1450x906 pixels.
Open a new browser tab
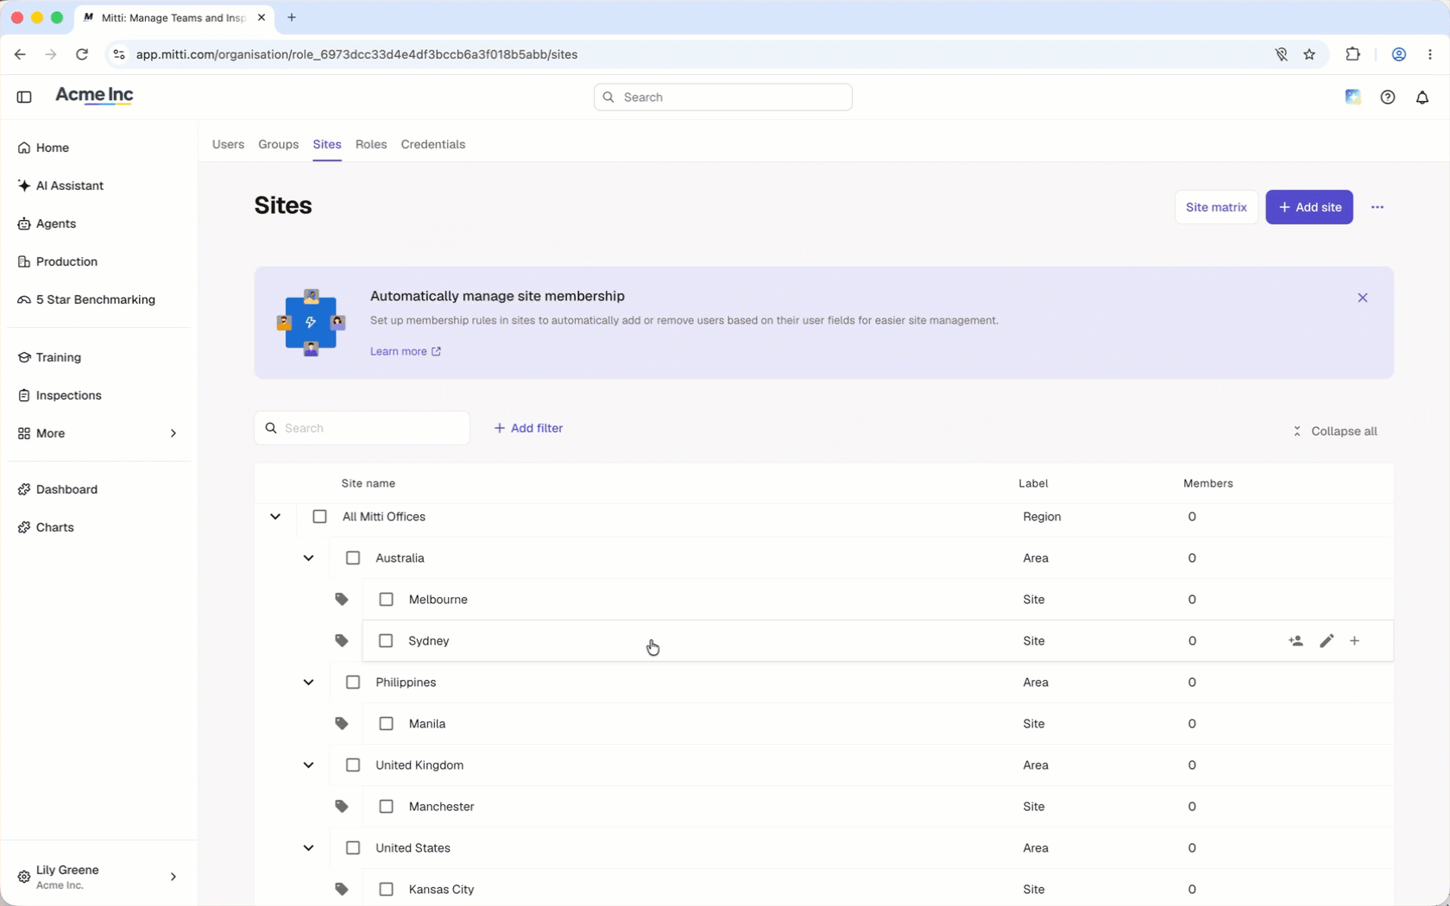(x=292, y=17)
